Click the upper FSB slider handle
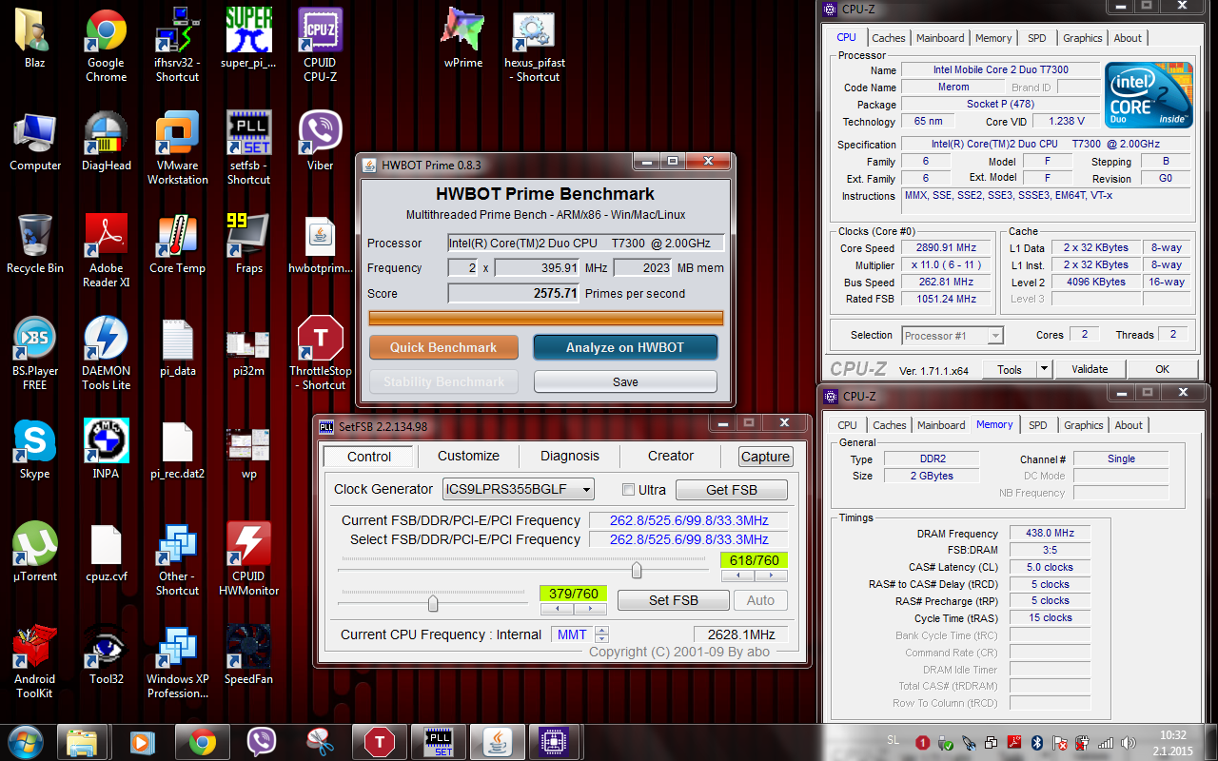Screen dimensions: 1218x761 [637, 570]
